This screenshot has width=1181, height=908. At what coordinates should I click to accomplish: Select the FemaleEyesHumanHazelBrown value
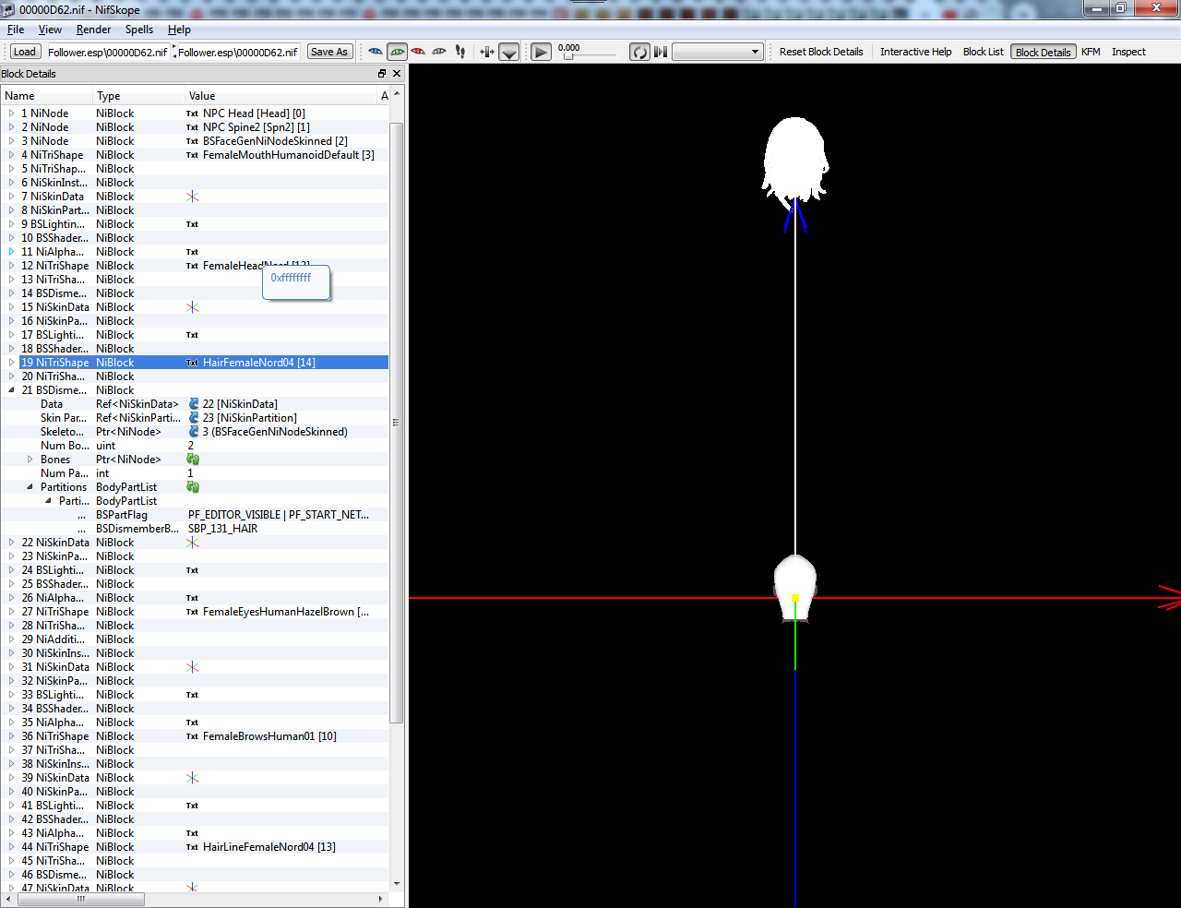(286, 612)
